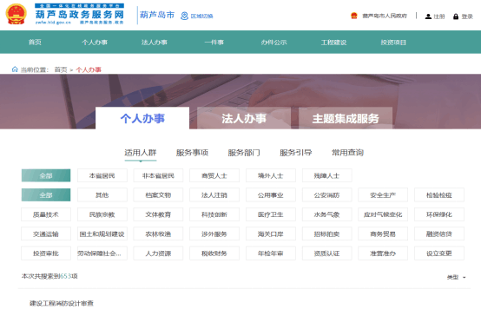This screenshot has height=316, width=481.
Task: Switch to 主题集成服务 banner tab
Action: [346, 118]
